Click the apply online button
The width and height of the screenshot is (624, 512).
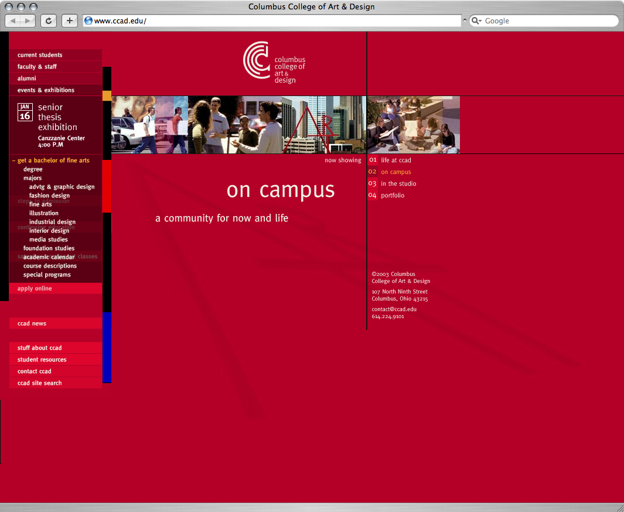pos(55,288)
